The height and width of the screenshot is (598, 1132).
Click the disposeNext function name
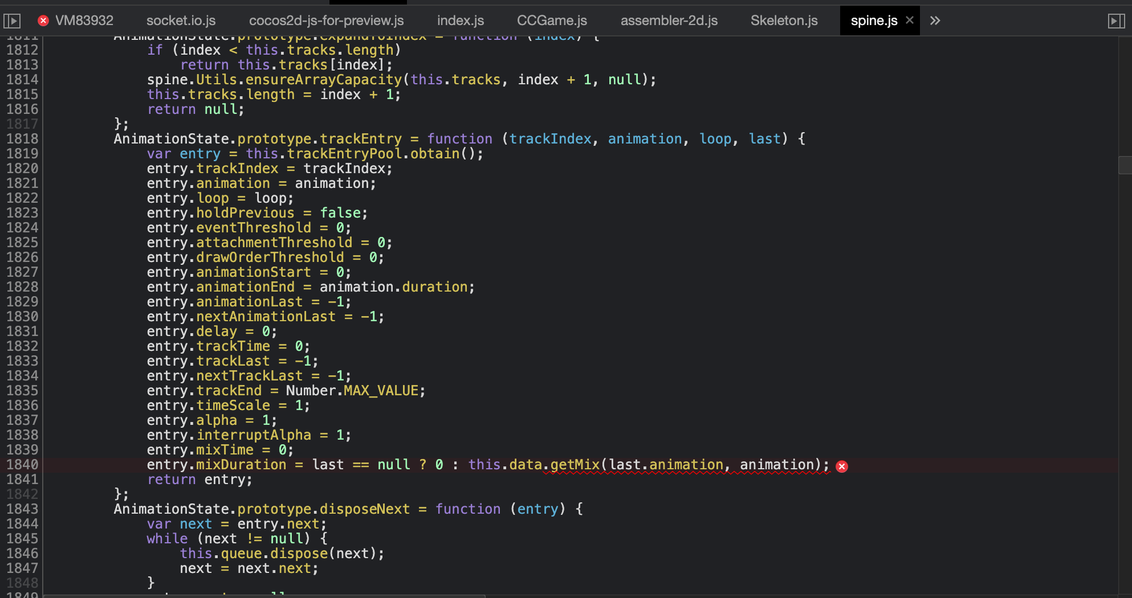click(364, 509)
